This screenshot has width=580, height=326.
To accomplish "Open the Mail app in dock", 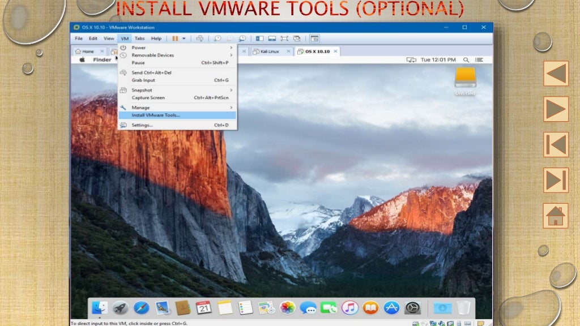I will (x=162, y=307).
